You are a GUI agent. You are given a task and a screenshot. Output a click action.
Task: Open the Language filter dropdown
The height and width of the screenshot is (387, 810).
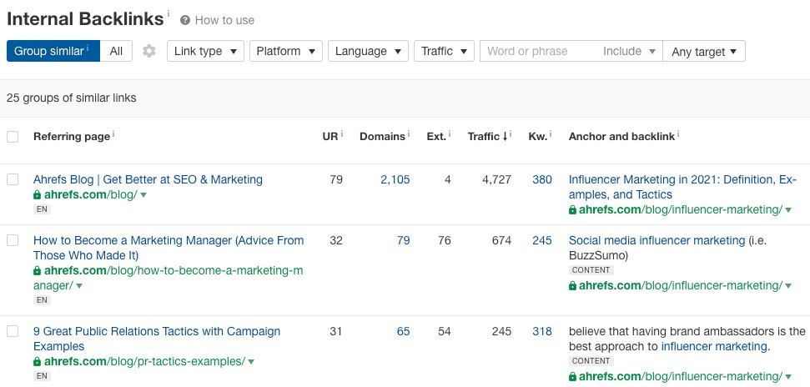pos(369,51)
